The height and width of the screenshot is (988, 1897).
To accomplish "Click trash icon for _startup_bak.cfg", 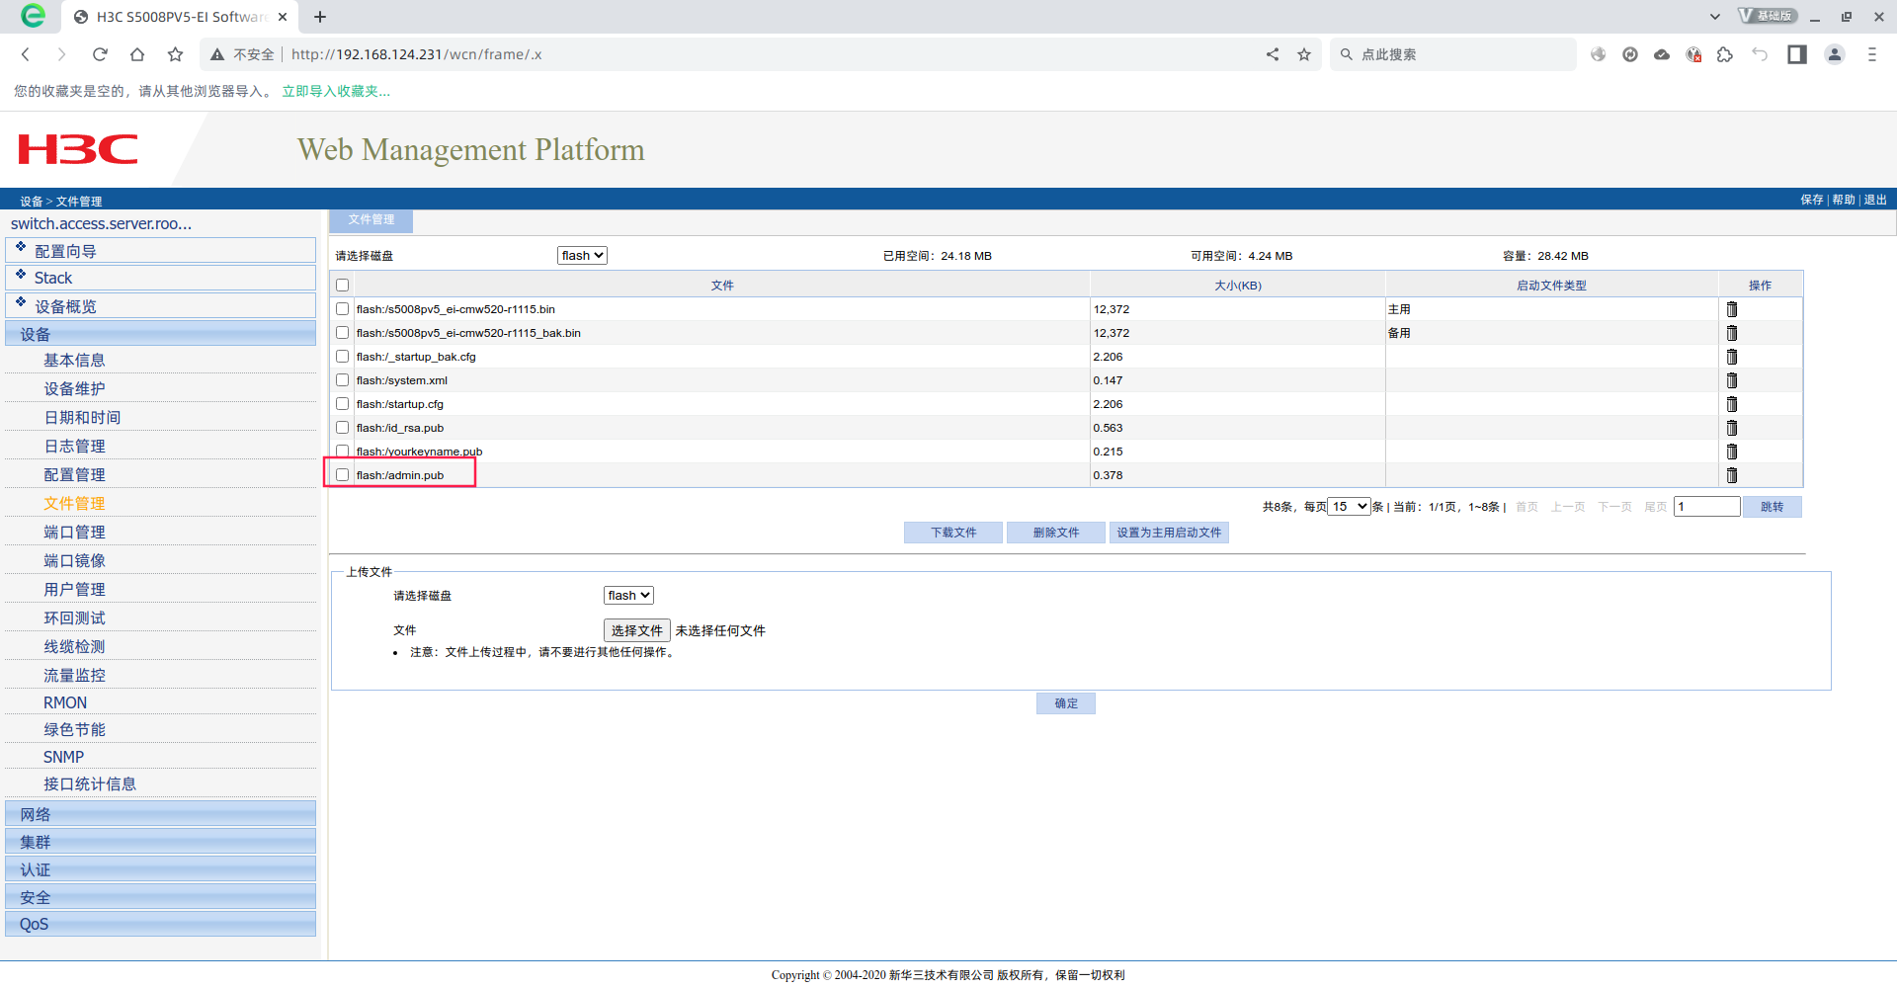I will click(x=1732, y=357).
